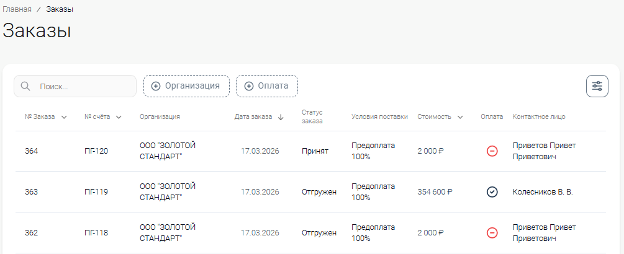The width and height of the screenshot is (624, 254).
Task: Click the Заказы breadcrumb item
Action: pyautogui.click(x=60, y=9)
